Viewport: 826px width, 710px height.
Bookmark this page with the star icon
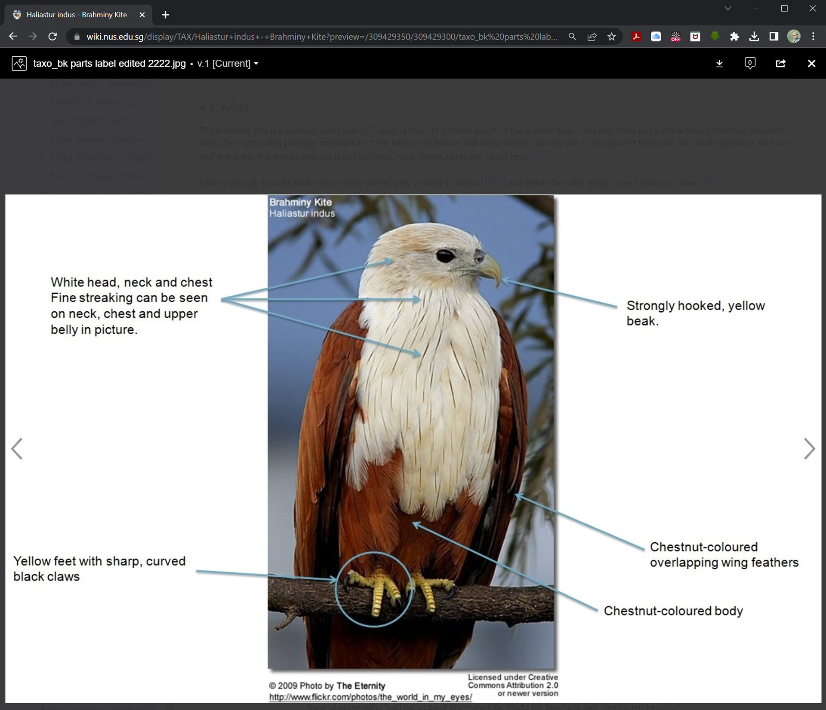click(x=611, y=37)
